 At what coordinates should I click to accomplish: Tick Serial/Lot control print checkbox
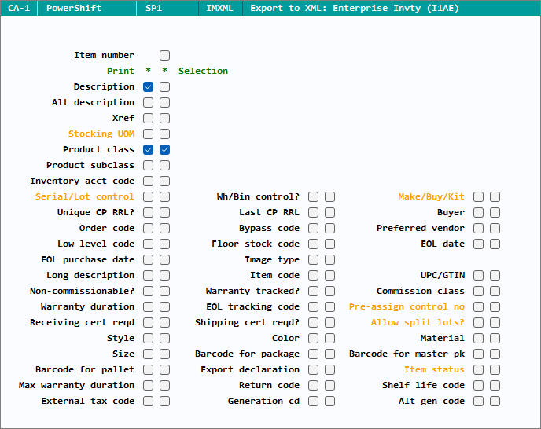point(148,196)
